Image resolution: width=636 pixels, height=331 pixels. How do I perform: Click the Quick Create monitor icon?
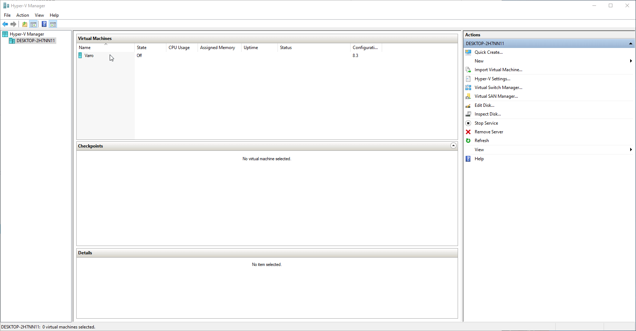coord(468,52)
